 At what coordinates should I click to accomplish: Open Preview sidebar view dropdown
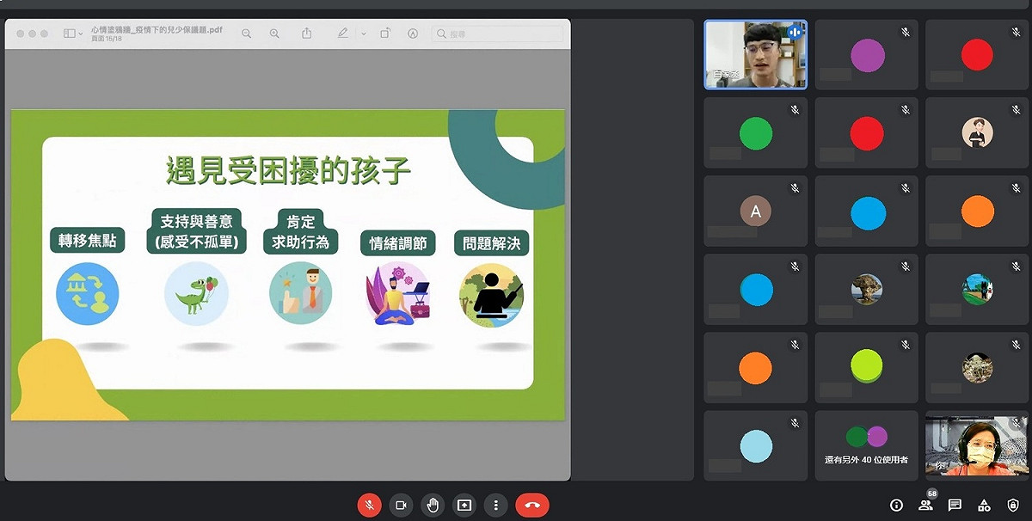click(x=73, y=34)
